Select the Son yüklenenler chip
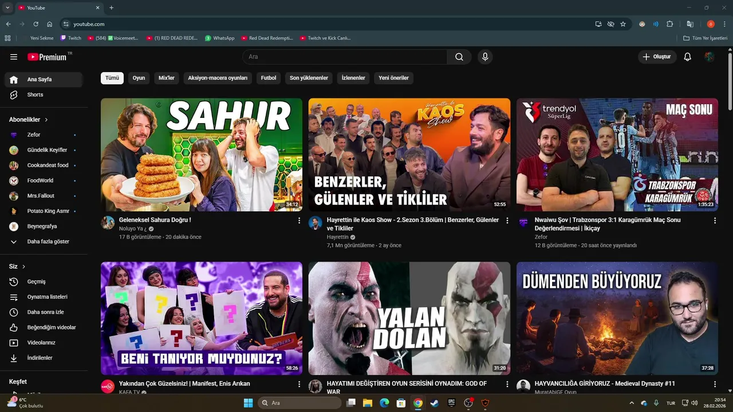Viewport: 733px width, 412px height. coord(309,78)
